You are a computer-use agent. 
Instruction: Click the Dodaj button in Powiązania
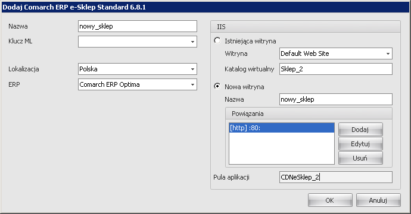[360, 130]
